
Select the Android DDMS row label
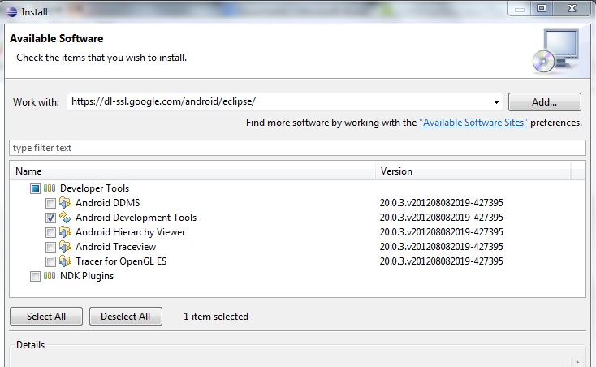click(107, 203)
